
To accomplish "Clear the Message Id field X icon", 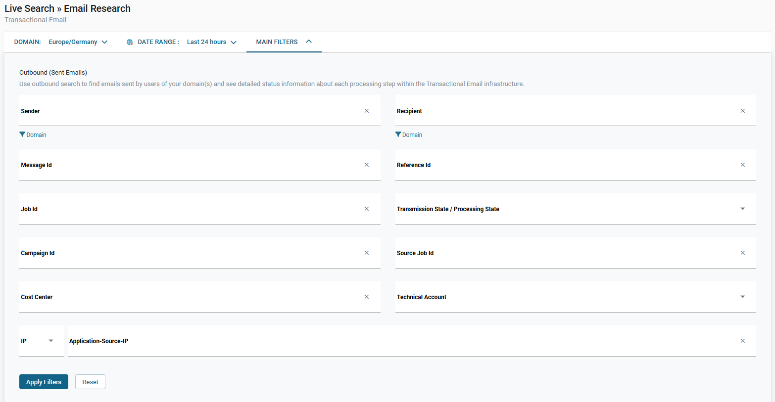I will click(x=367, y=165).
